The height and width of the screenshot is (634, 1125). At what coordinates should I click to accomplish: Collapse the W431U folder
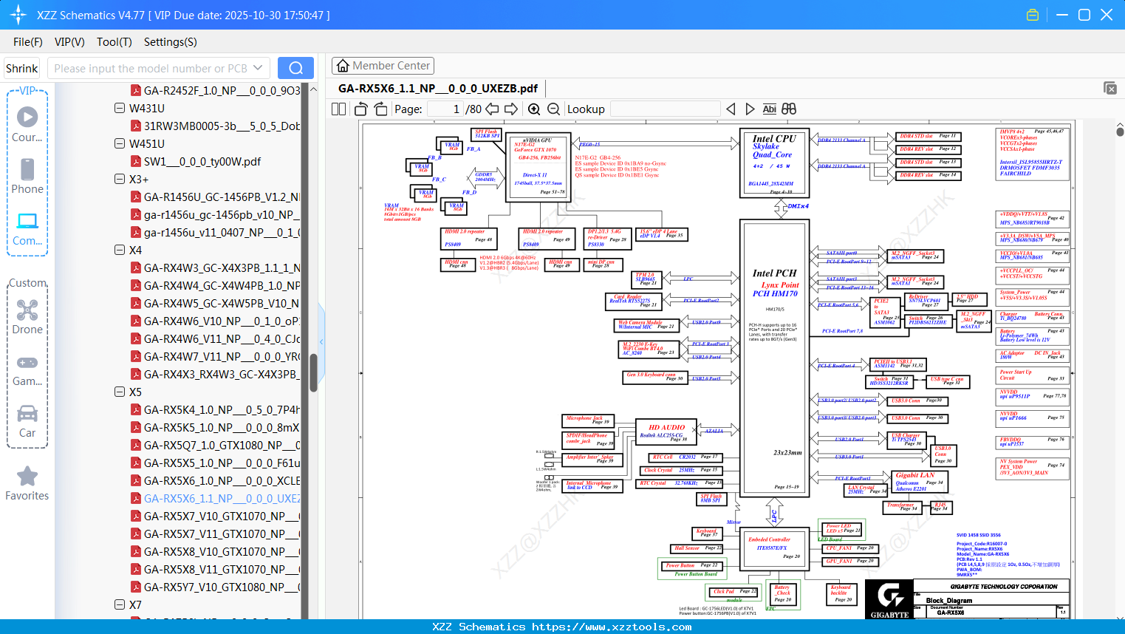click(x=120, y=108)
